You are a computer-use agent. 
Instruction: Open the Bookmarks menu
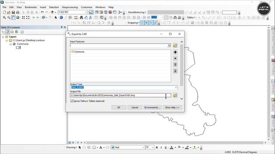click(31, 7)
